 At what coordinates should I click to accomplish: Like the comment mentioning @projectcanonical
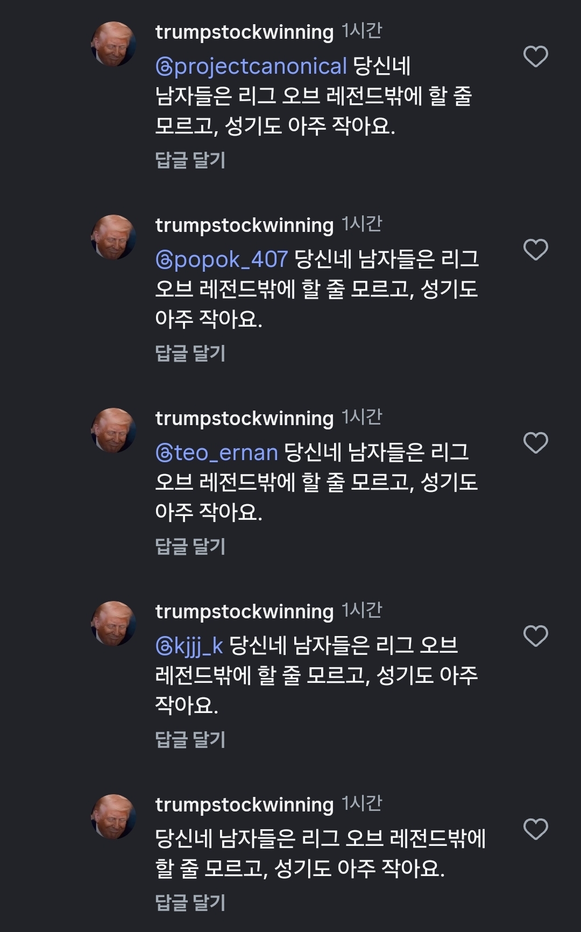tap(535, 57)
